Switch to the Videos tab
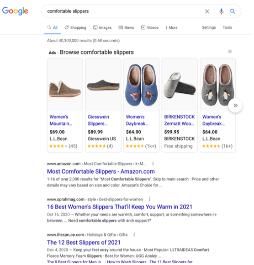The width and height of the screenshot is (254, 265). pos(150,27)
